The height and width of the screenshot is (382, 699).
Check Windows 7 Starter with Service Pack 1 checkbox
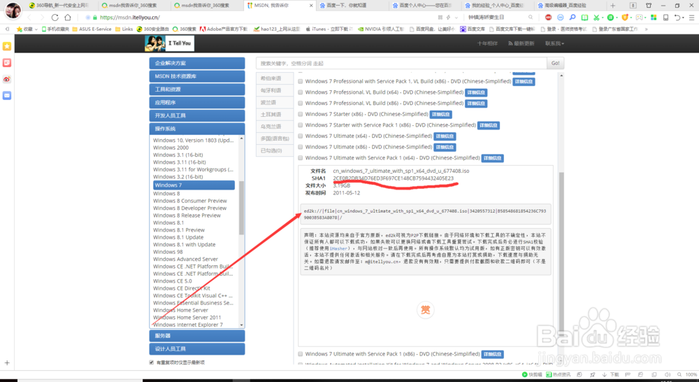(301, 125)
